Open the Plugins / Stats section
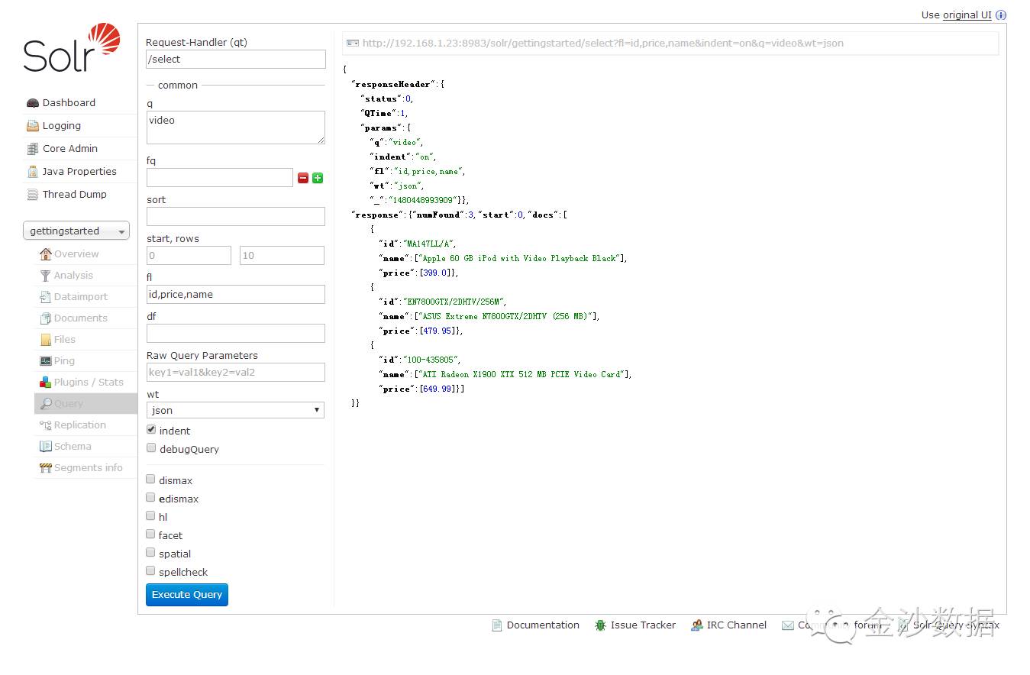1030x675 pixels. click(x=86, y=383)
